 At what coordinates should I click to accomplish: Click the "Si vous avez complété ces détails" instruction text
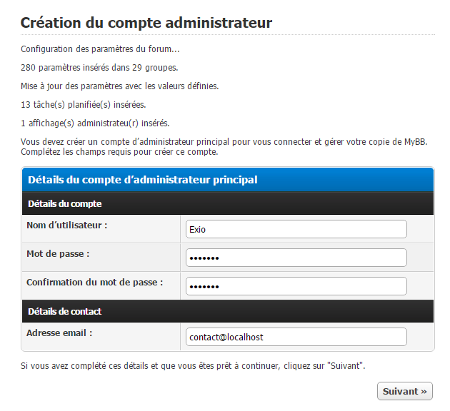pyautogui.click(x=193, y=366)
